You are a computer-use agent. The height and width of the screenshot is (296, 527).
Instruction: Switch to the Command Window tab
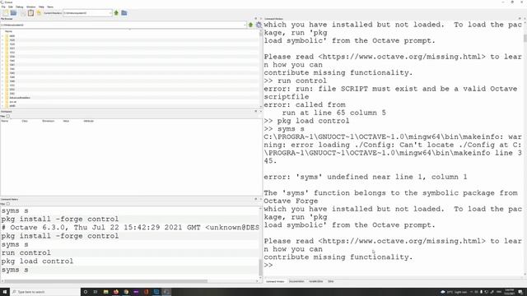[x=275, y=281]
